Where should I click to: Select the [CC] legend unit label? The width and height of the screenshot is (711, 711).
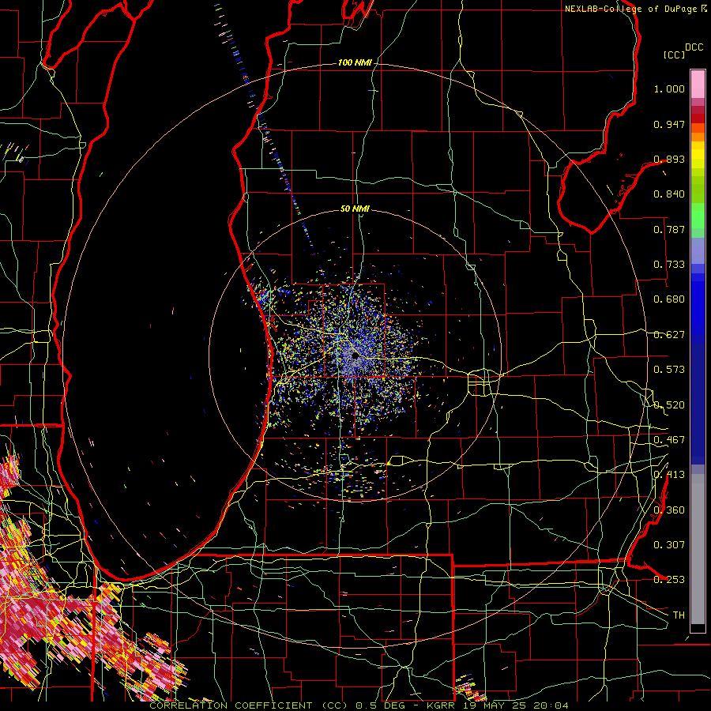[x=674, y=55]
